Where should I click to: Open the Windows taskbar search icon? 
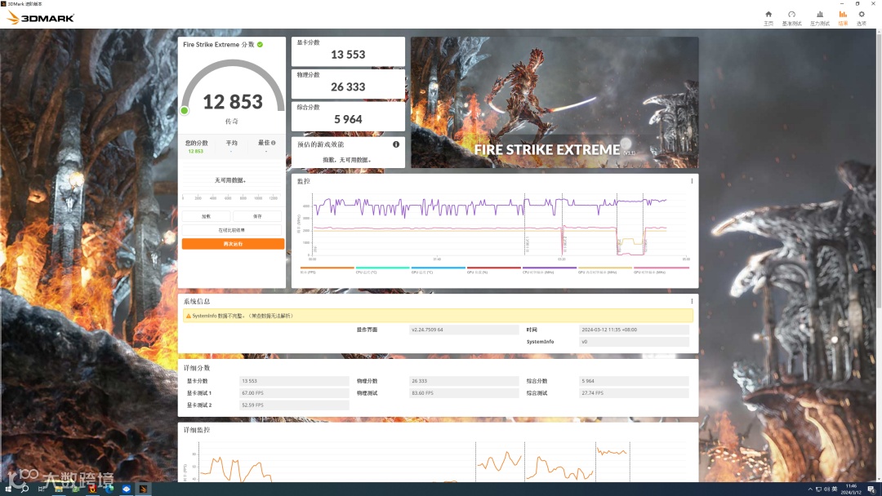pos(24,489)
